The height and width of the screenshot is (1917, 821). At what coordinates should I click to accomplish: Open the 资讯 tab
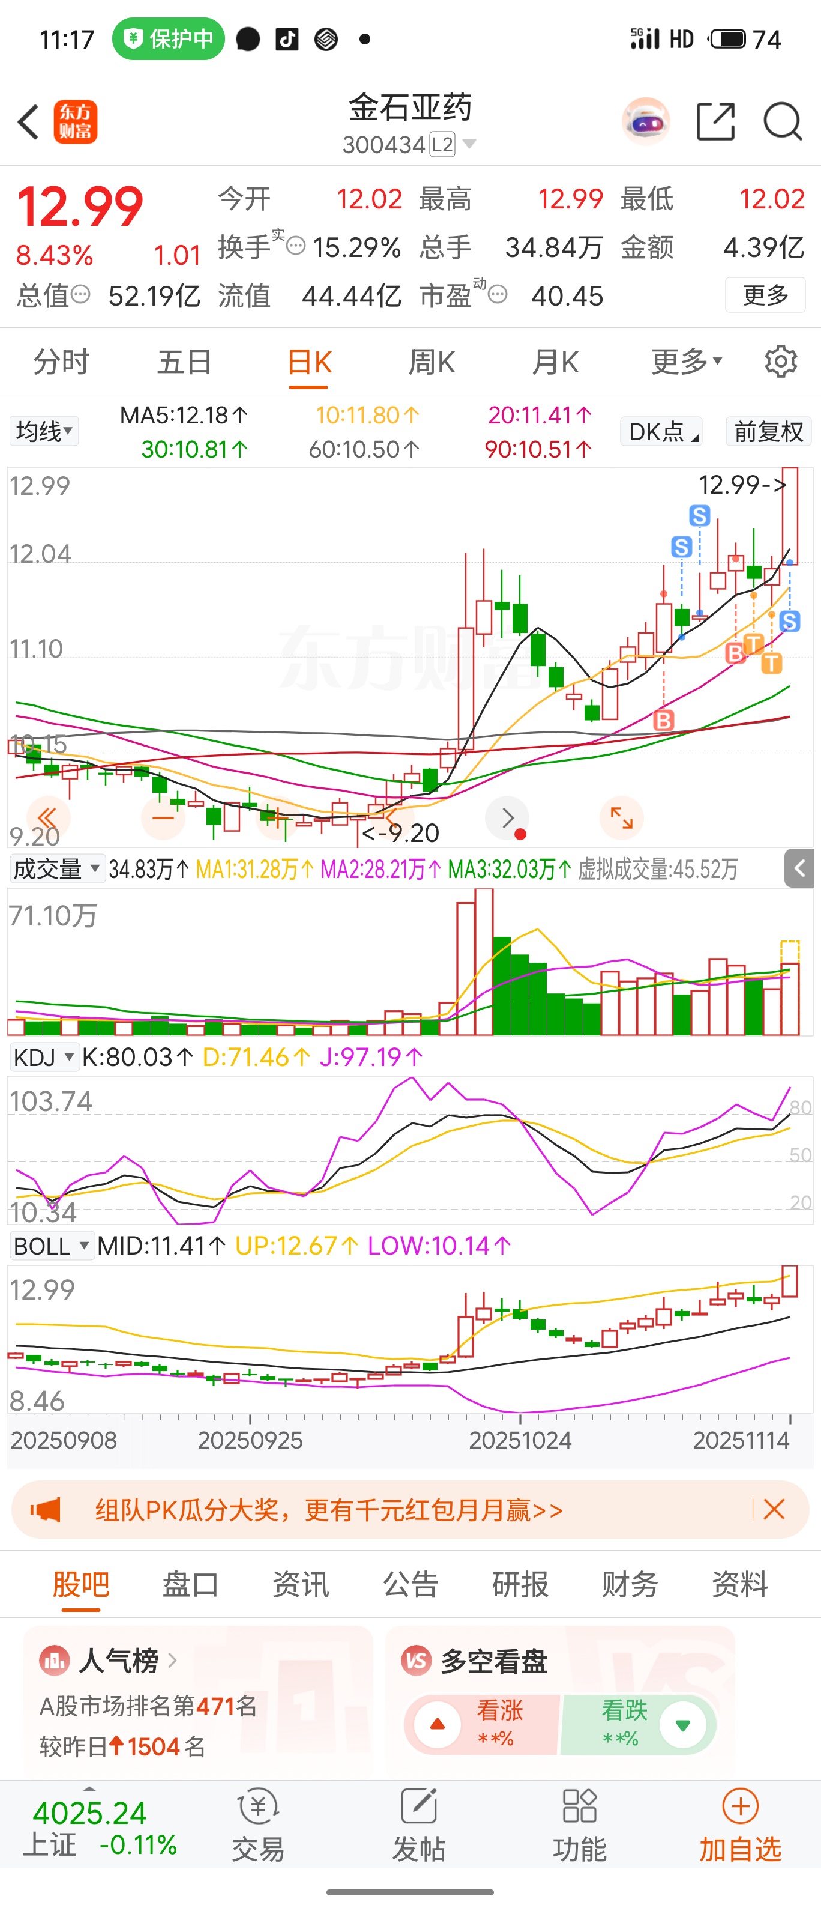pyautogui.click(x=301, y=1584)
